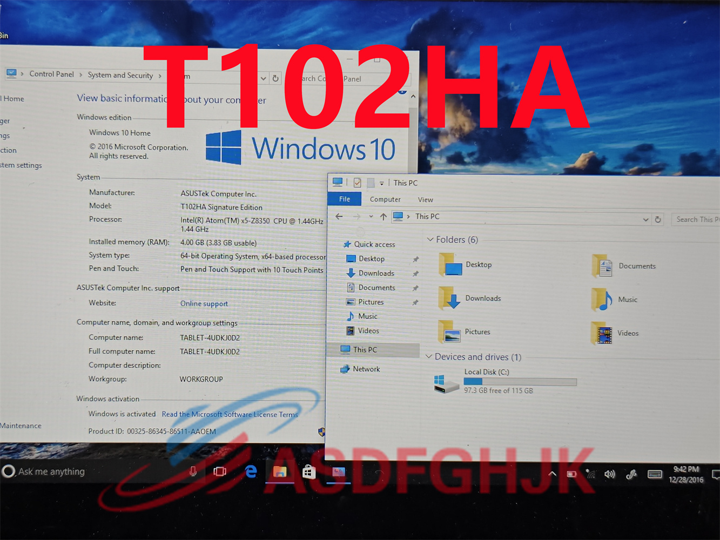Expand the This PC address bar history dropdown
This screenshot has height=540, width=720.
[645, 219]
